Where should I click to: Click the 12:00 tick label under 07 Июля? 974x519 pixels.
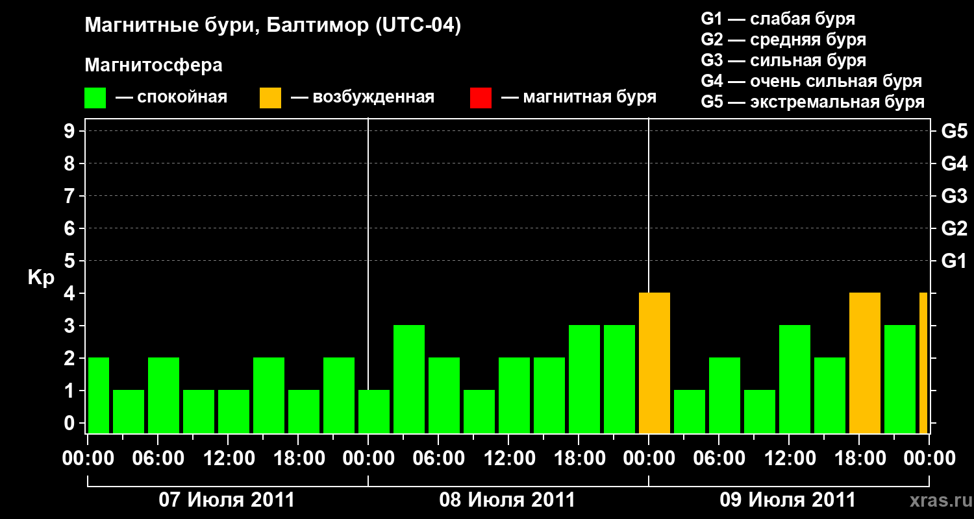pos(228,458)
